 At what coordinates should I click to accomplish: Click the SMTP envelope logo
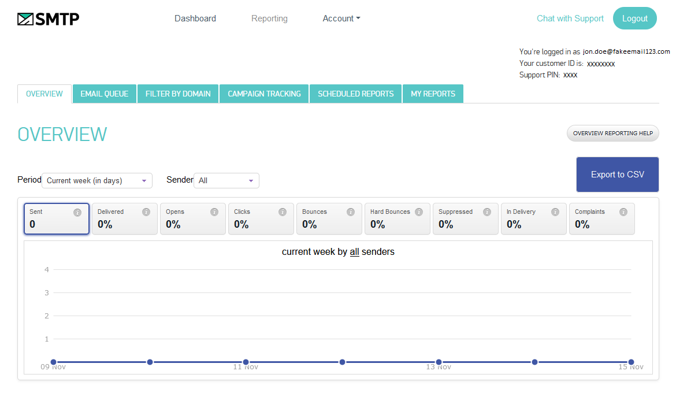pos(24,18)
